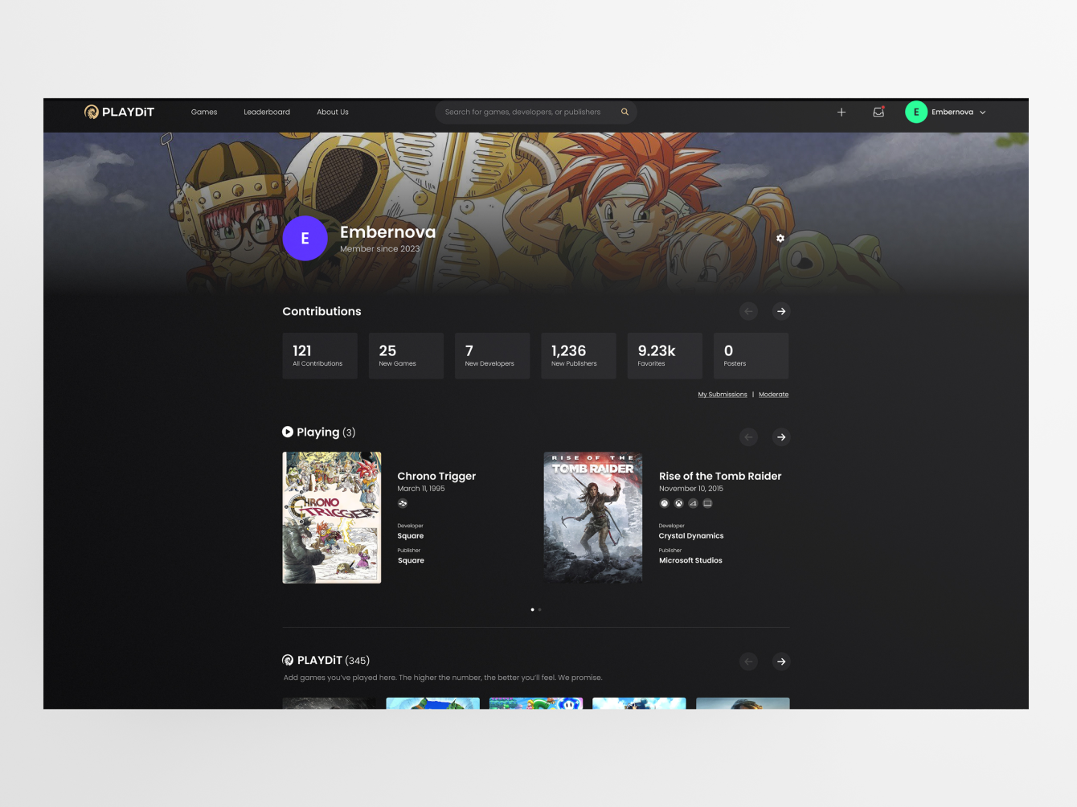Image resolution: width=1077 pixels, height=807 pixels.
Task: Click Tomb Raider's PlayStation platform icon
Action: click(x=694, y=503)
